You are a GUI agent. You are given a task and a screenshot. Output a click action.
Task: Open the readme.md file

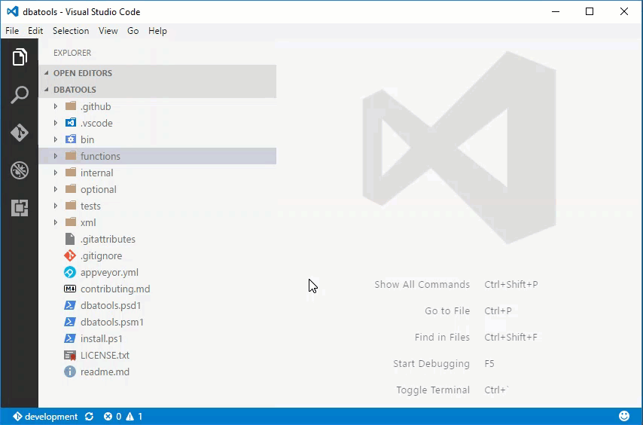click(x=105, y=371)
